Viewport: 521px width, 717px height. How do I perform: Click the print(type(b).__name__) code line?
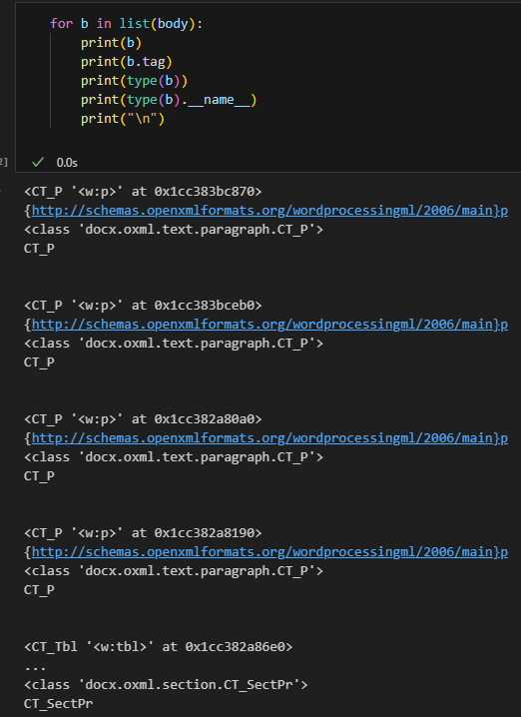click(169, 100)
